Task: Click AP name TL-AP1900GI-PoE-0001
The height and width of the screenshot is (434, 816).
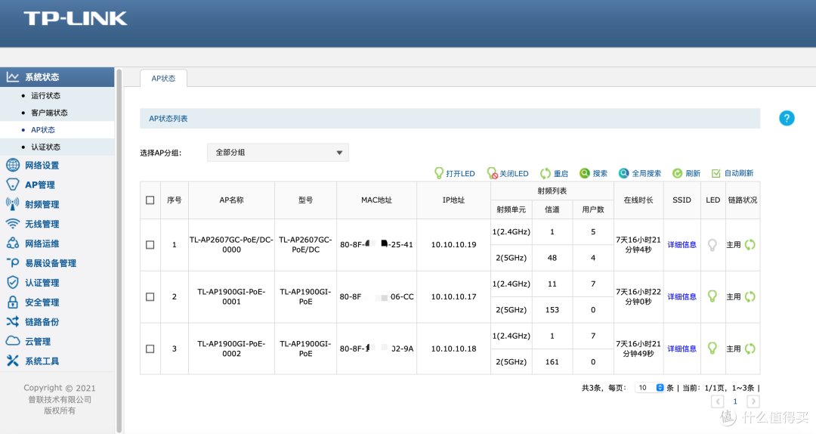Action: pyautogui.click(x=232, y=296)
